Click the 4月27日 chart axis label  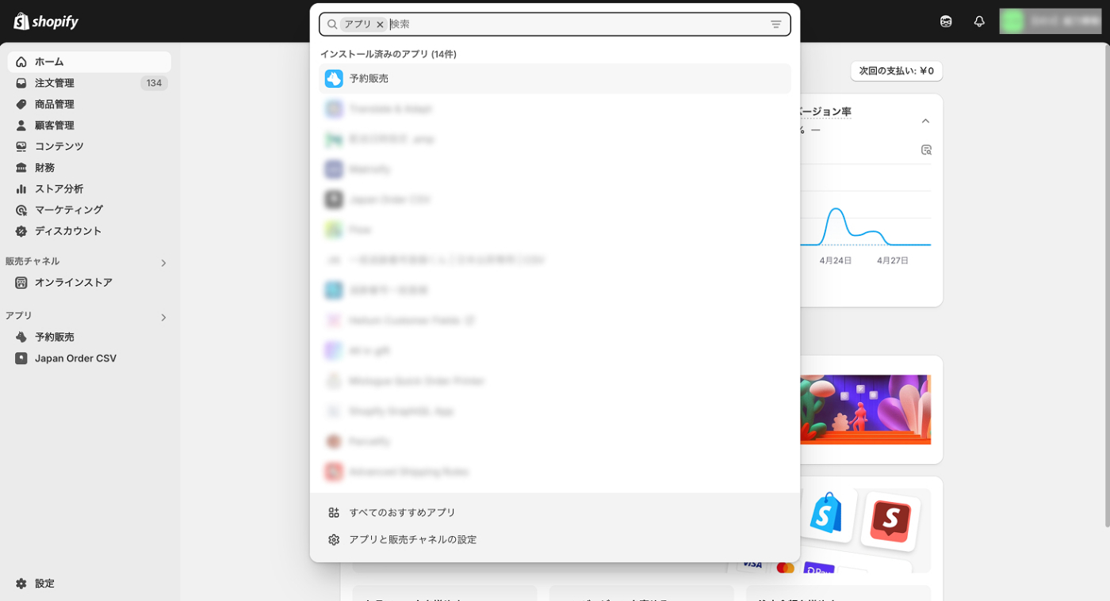pyautogui.click(x=893, y=261)
